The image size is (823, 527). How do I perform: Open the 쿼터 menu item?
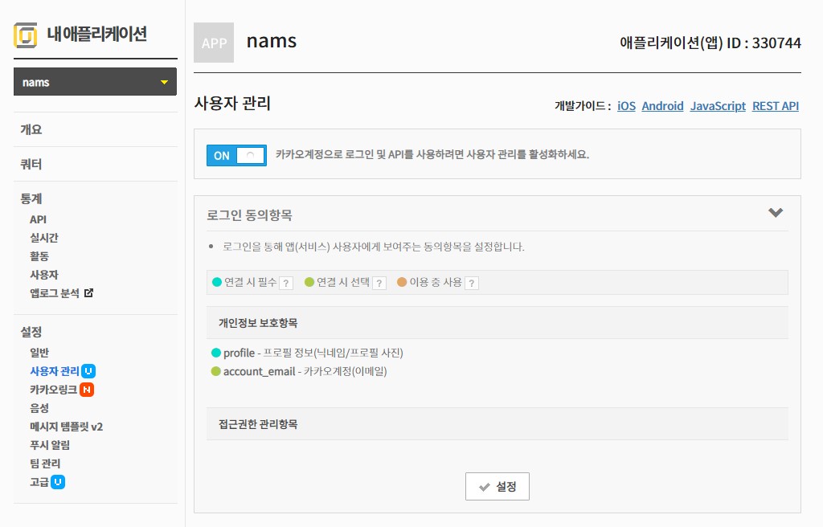coord(31,165)
